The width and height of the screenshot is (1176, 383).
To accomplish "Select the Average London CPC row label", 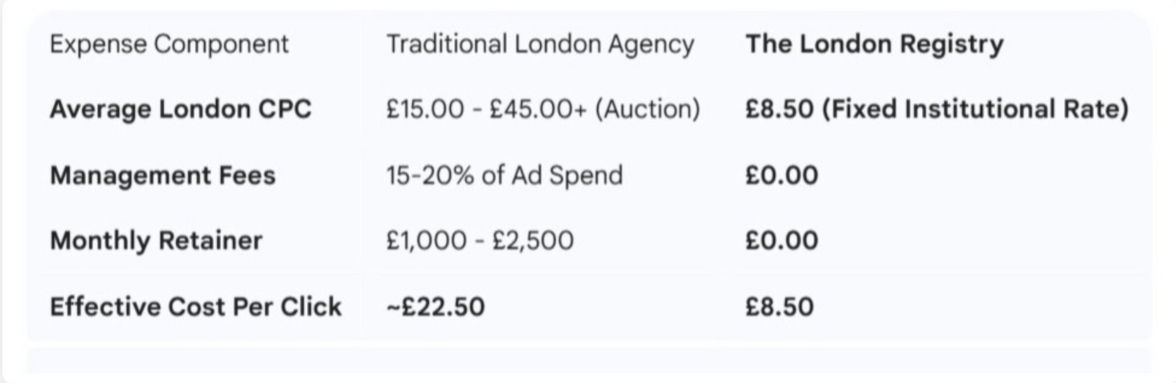I will point(181,110).
